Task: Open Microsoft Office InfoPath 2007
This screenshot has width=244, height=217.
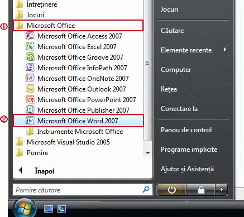Action: [x=78, y=68]
